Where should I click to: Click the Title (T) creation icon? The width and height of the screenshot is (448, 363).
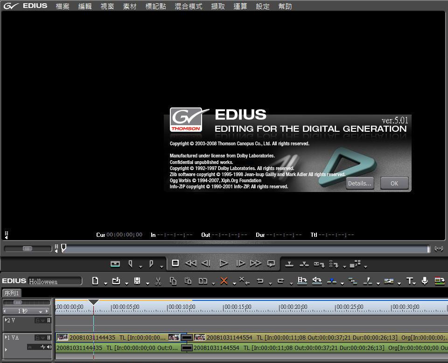411,281
